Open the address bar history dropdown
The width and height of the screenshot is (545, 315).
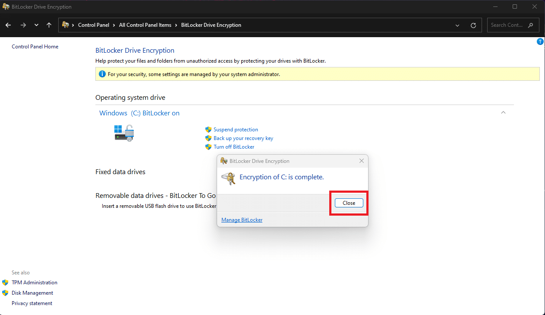457,25
